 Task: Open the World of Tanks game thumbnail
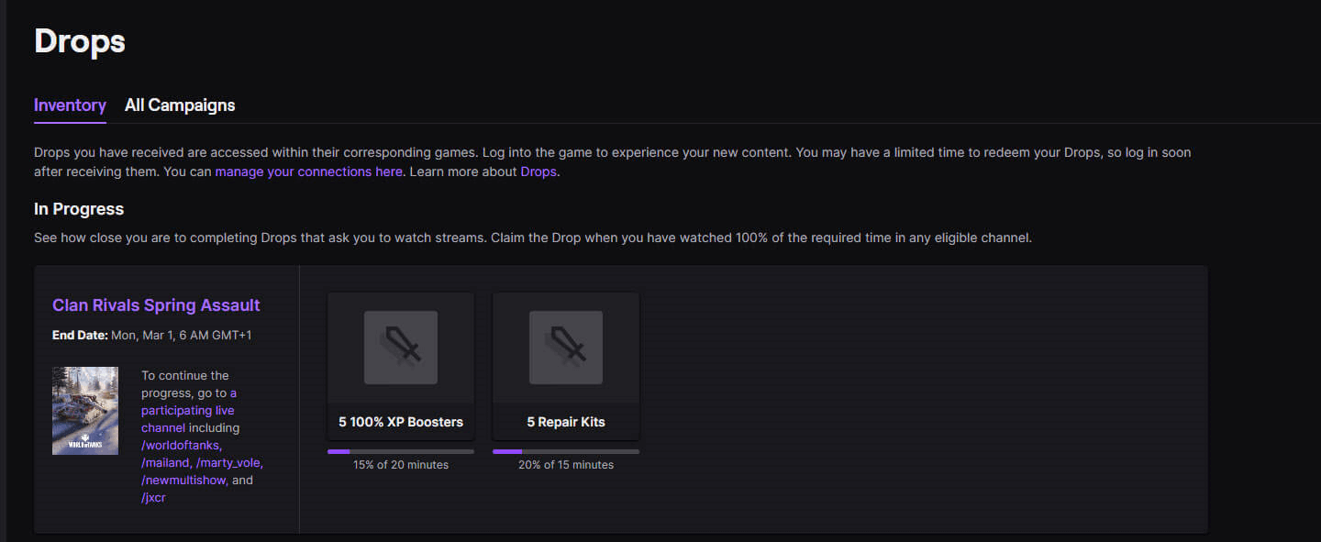[x=85, y=411]
